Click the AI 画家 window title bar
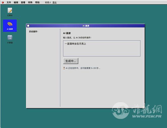The height and width of the screenshot is (128, 167). 86,26
